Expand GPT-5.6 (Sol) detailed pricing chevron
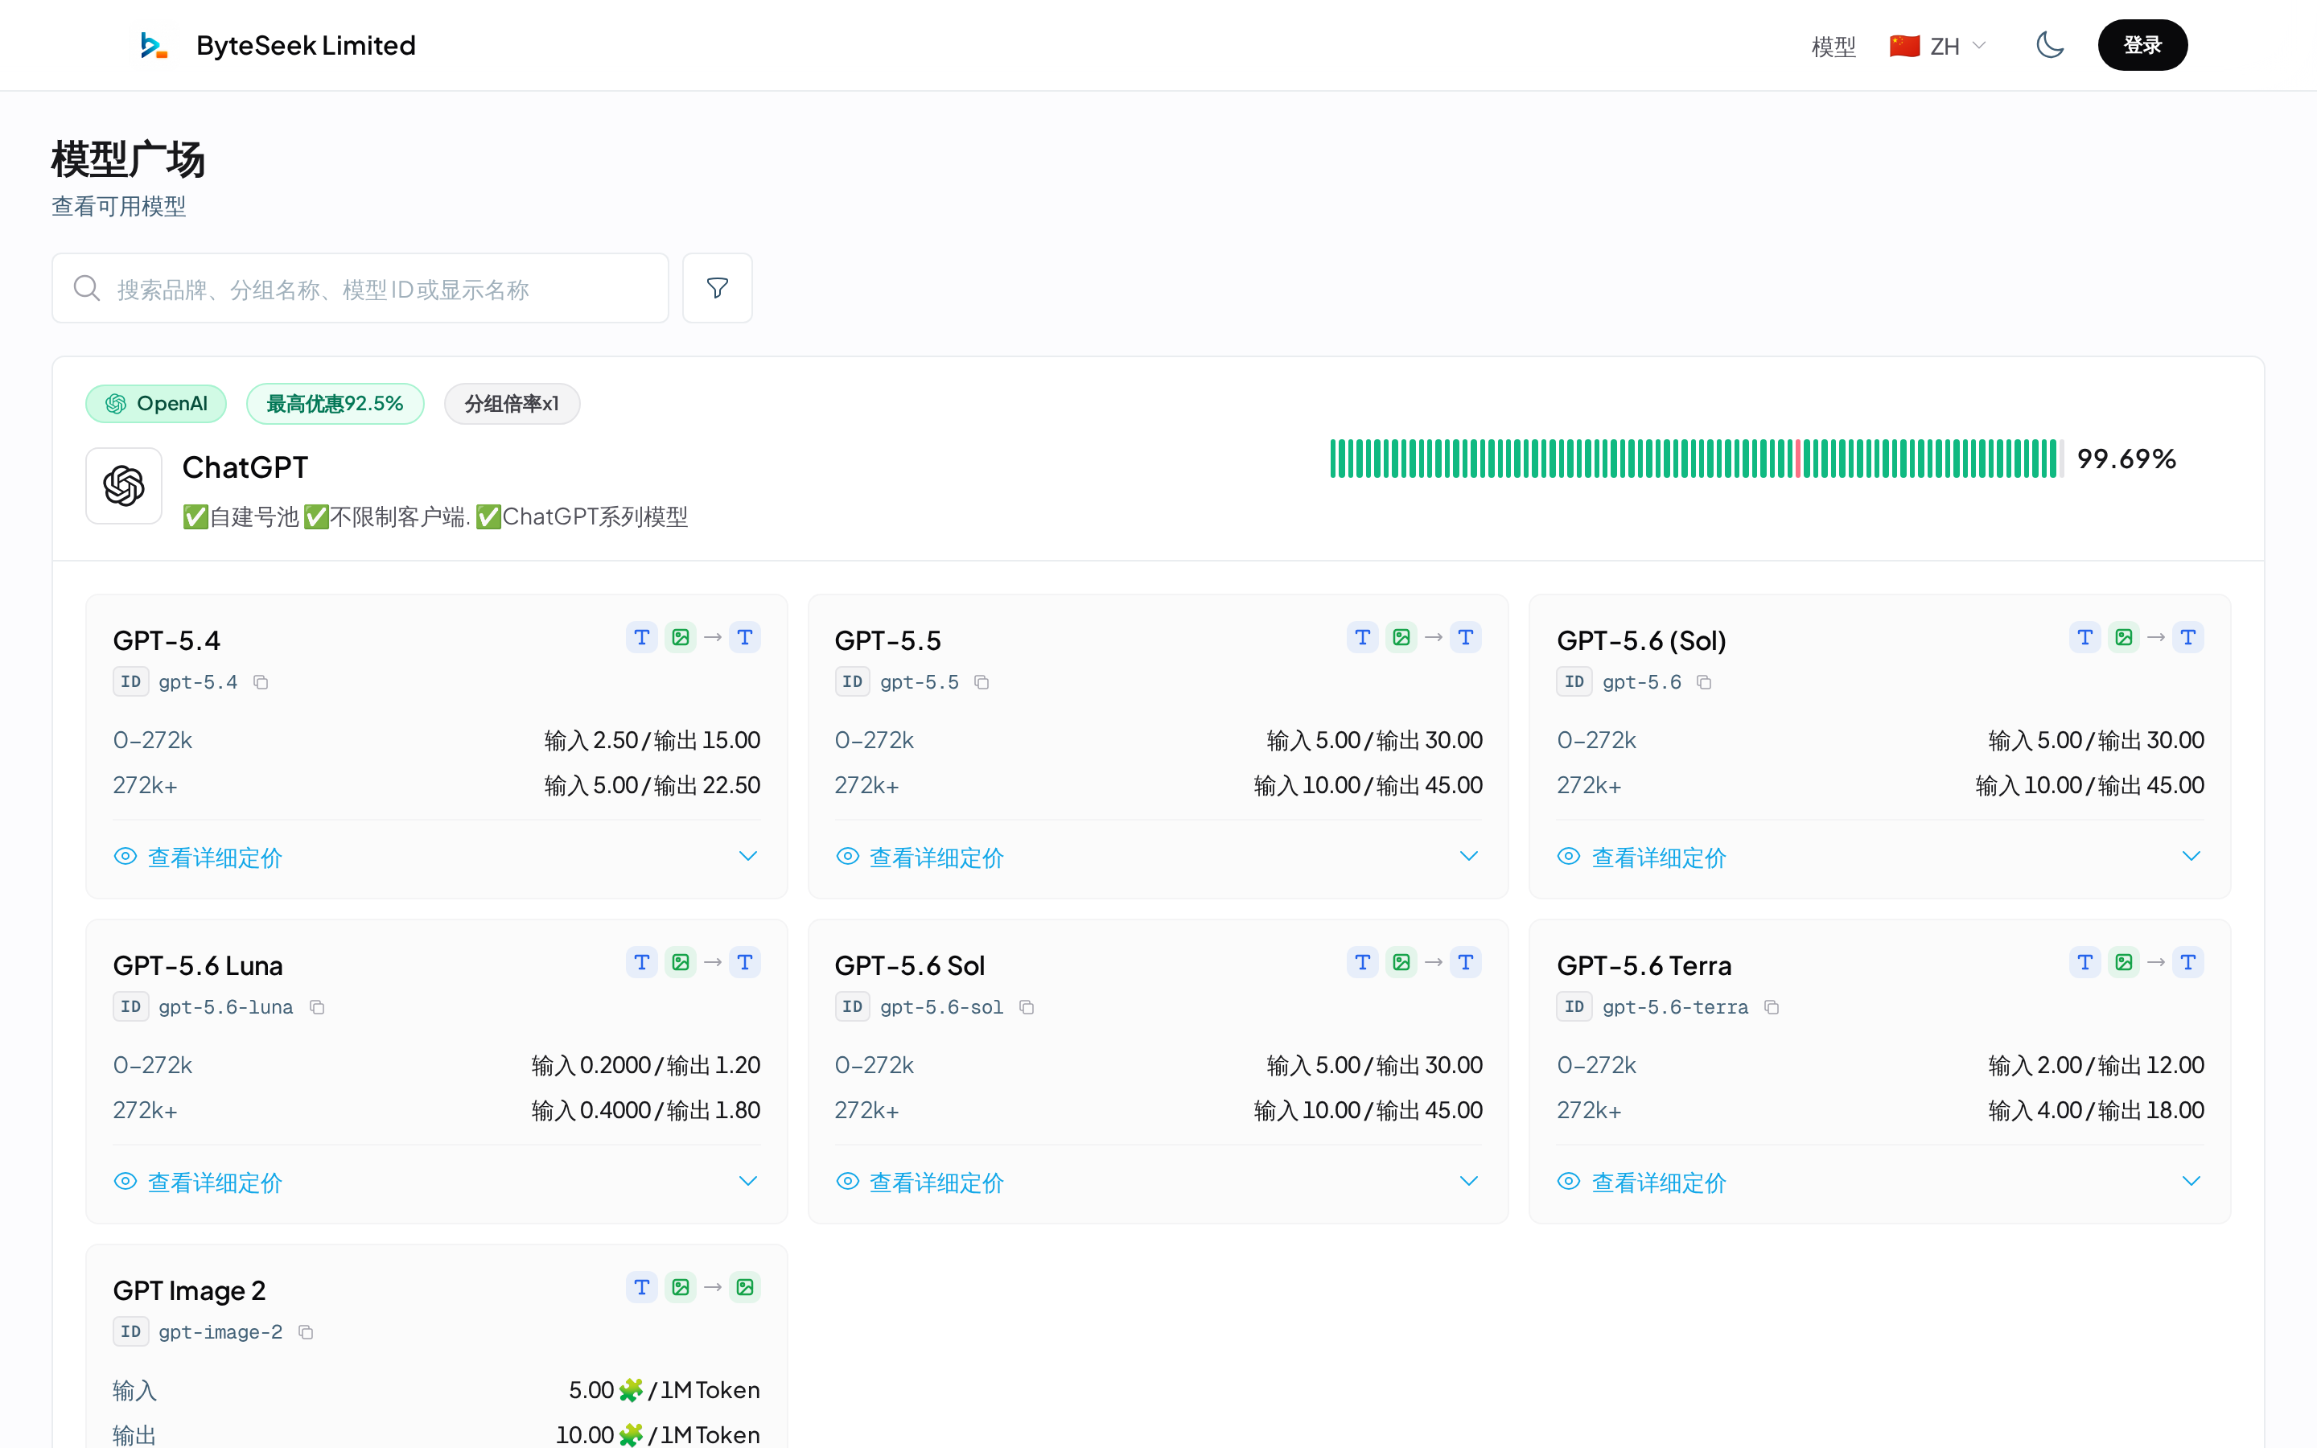 click(x=2191, y=856)
